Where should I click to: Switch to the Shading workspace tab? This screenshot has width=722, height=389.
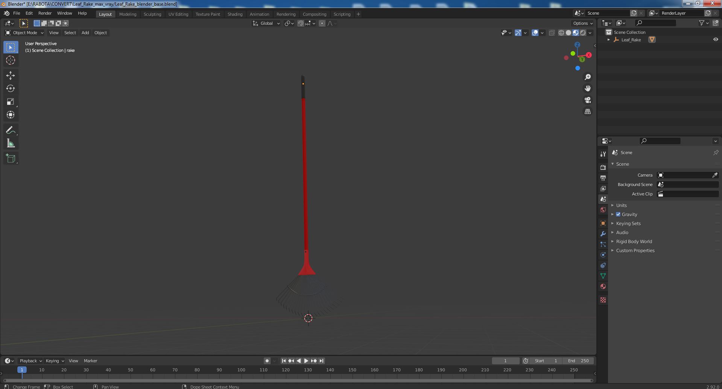pyautogui.click(x=235, y=14)
